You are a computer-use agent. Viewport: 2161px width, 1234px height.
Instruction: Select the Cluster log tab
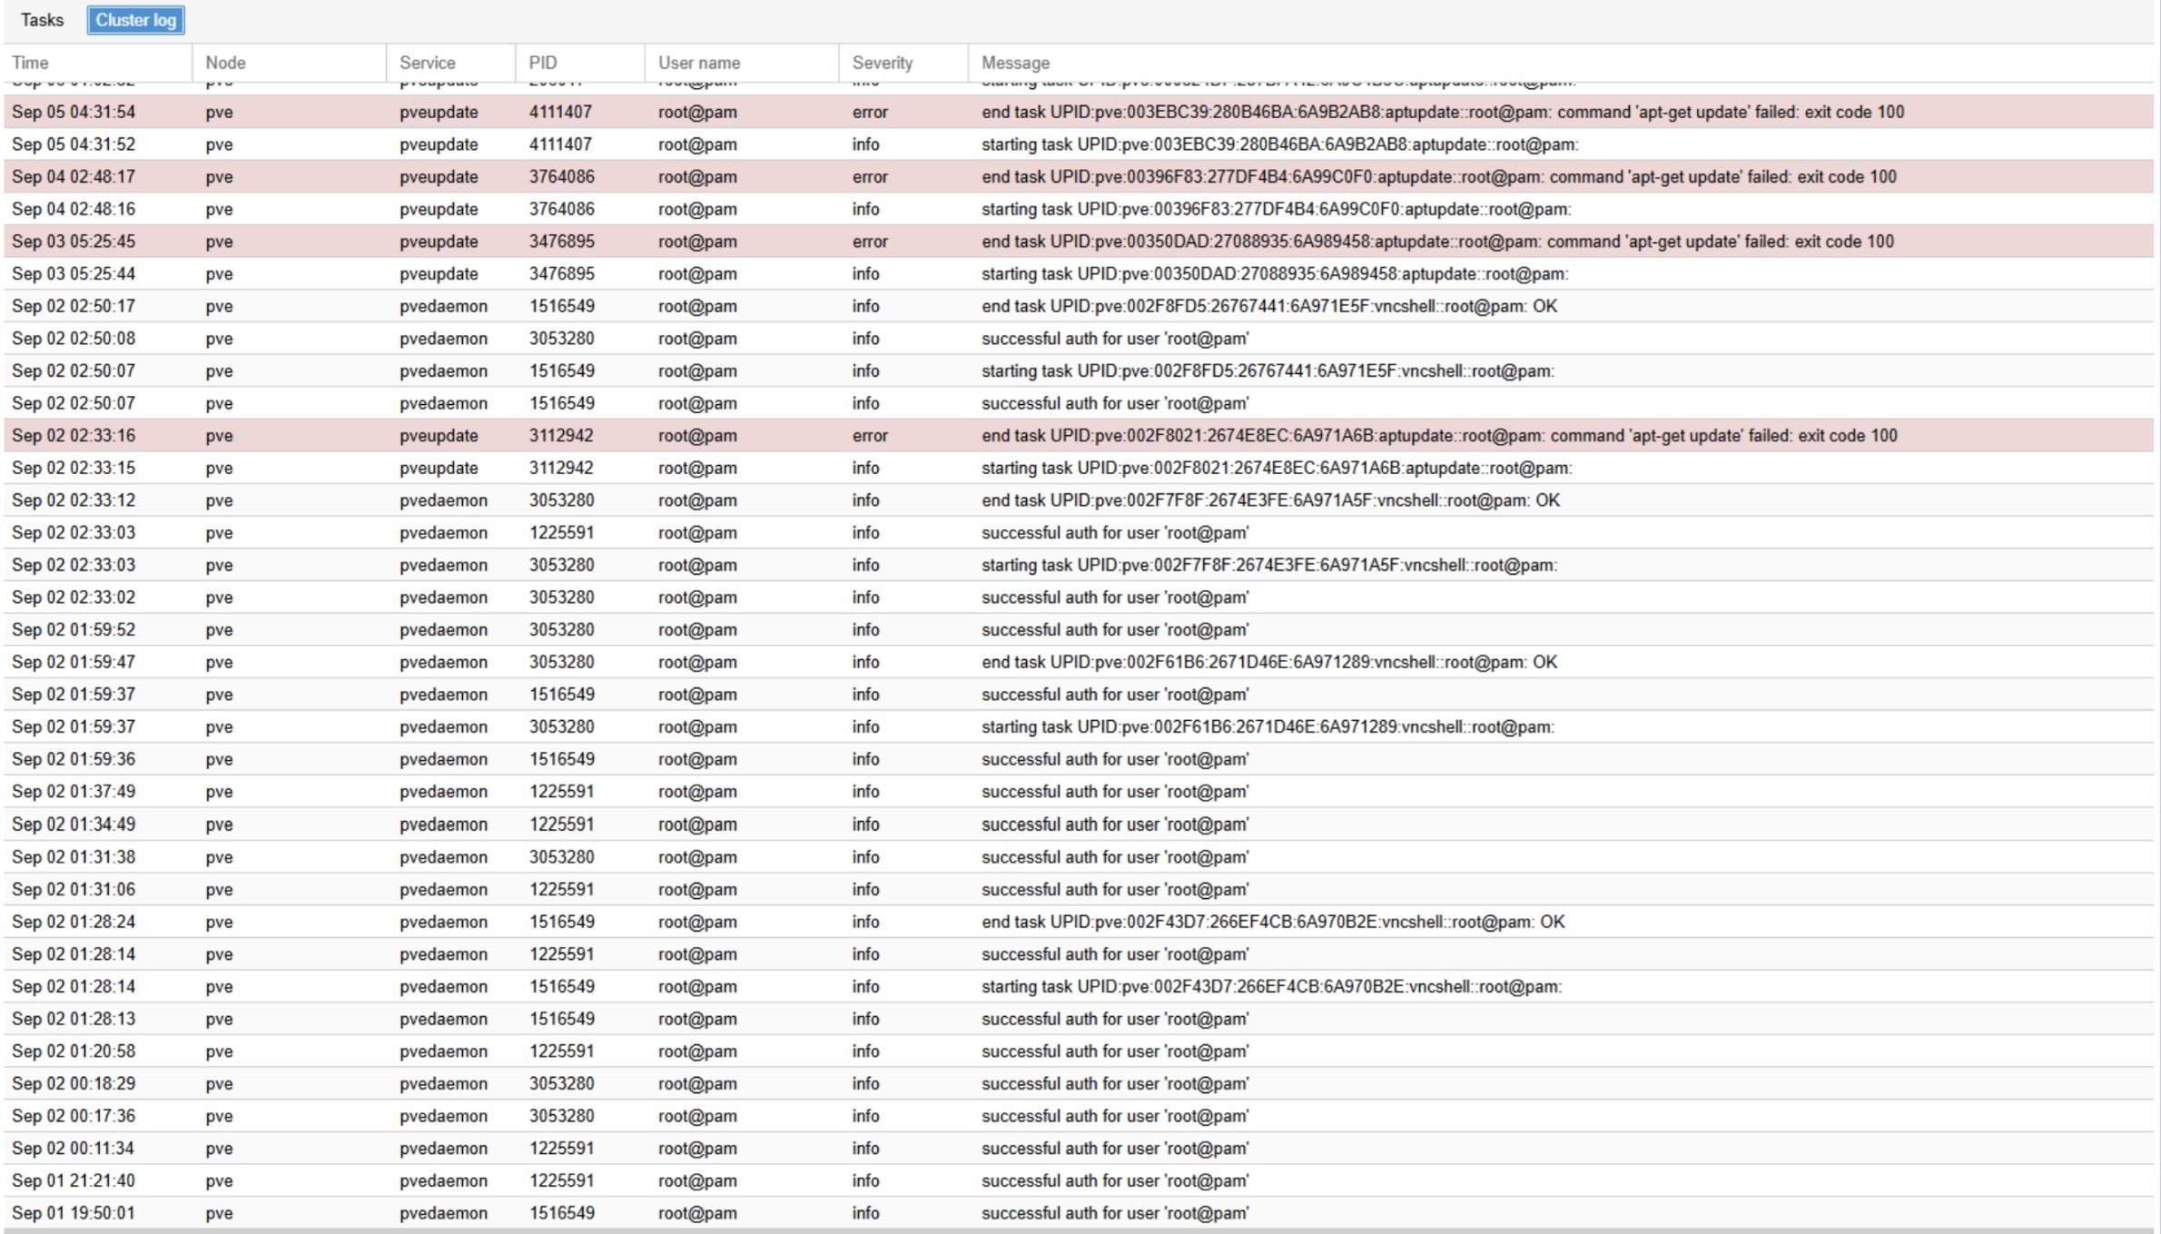[136, 20]
